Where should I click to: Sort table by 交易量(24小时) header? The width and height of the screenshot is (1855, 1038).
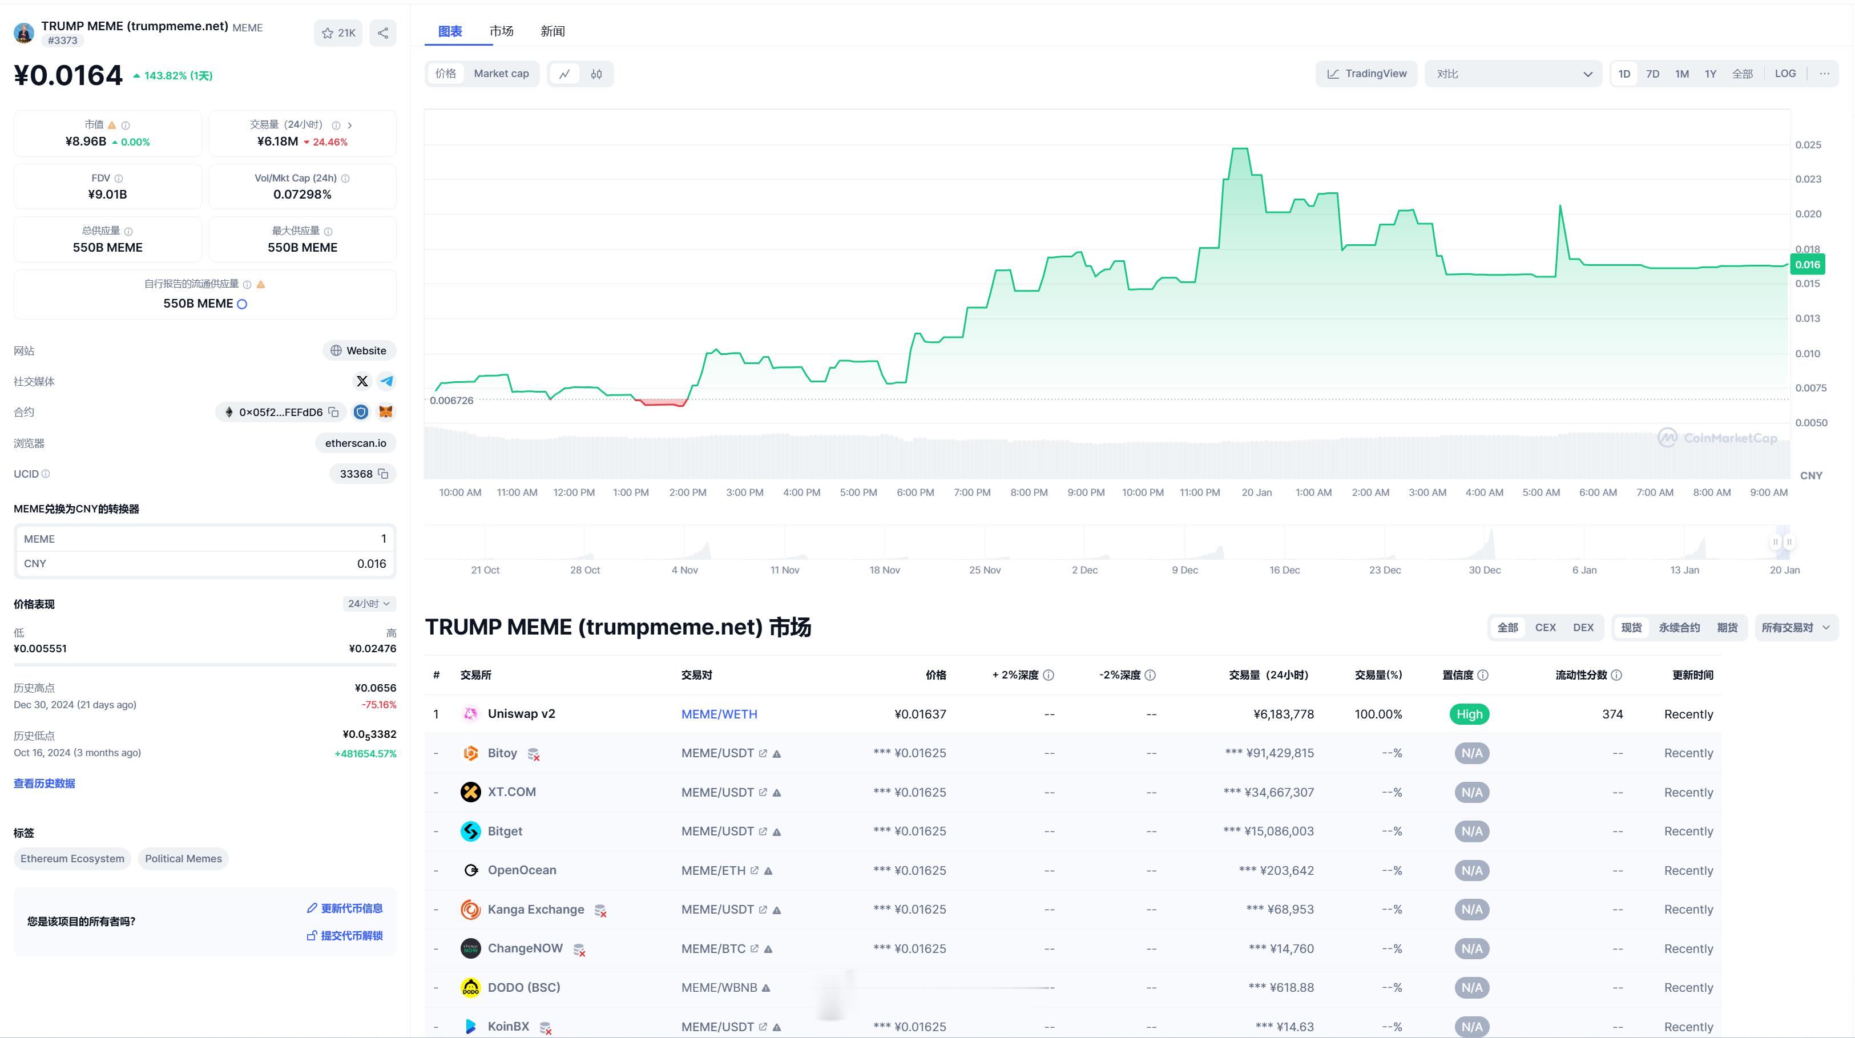coord(1268,675)
